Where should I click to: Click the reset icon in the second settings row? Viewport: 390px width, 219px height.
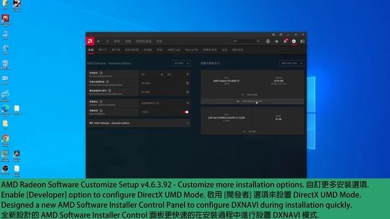point(188,83)
